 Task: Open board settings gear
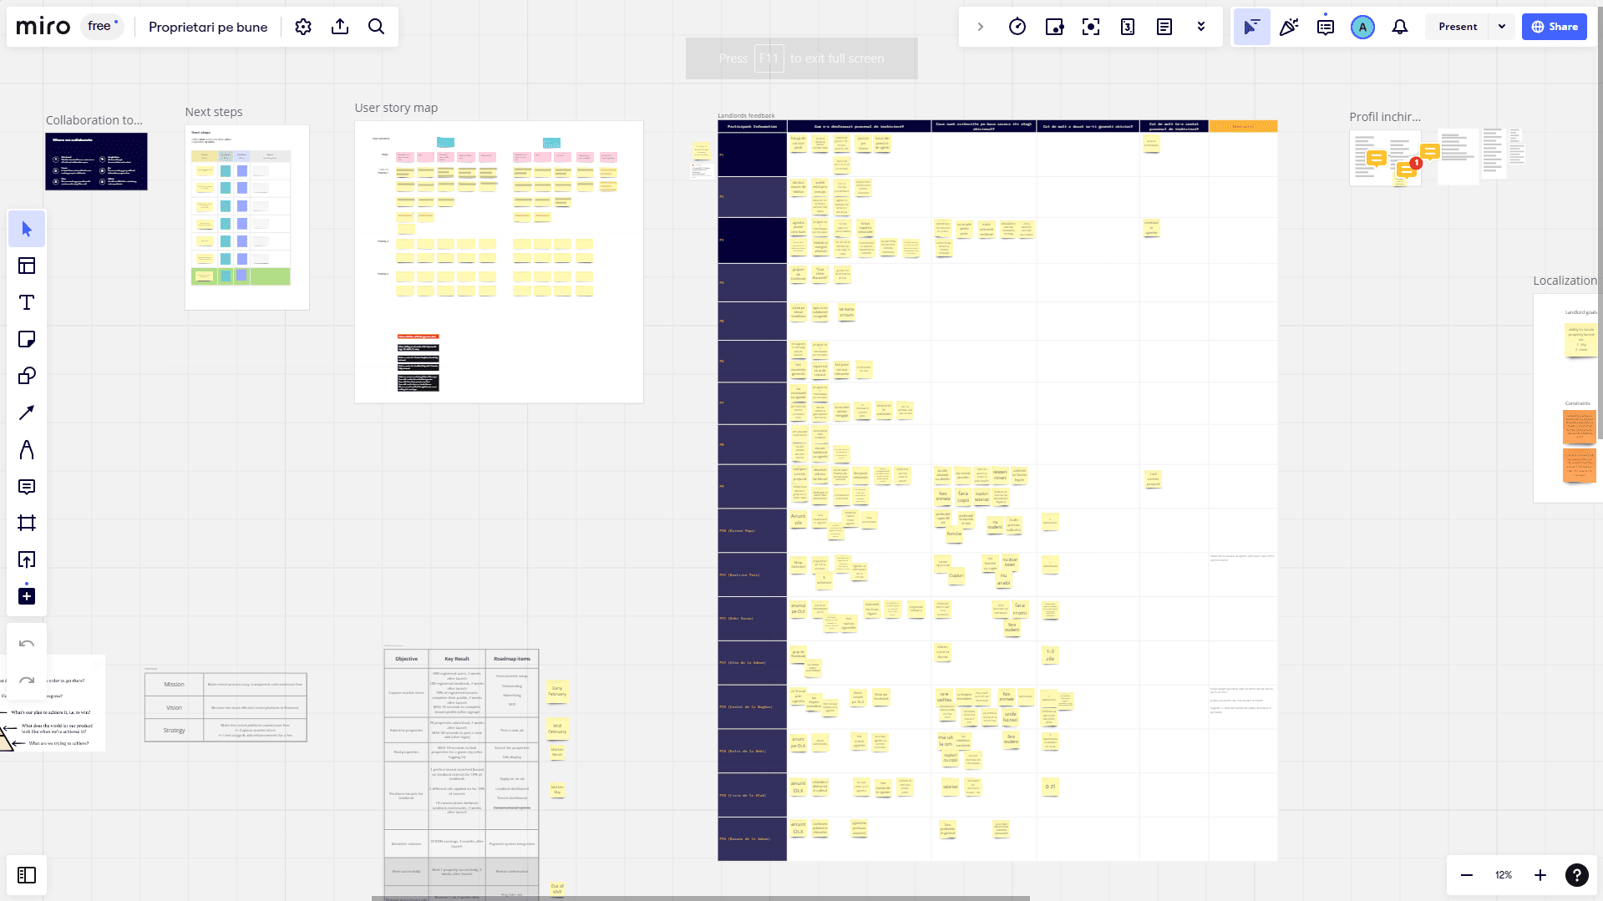303,27
